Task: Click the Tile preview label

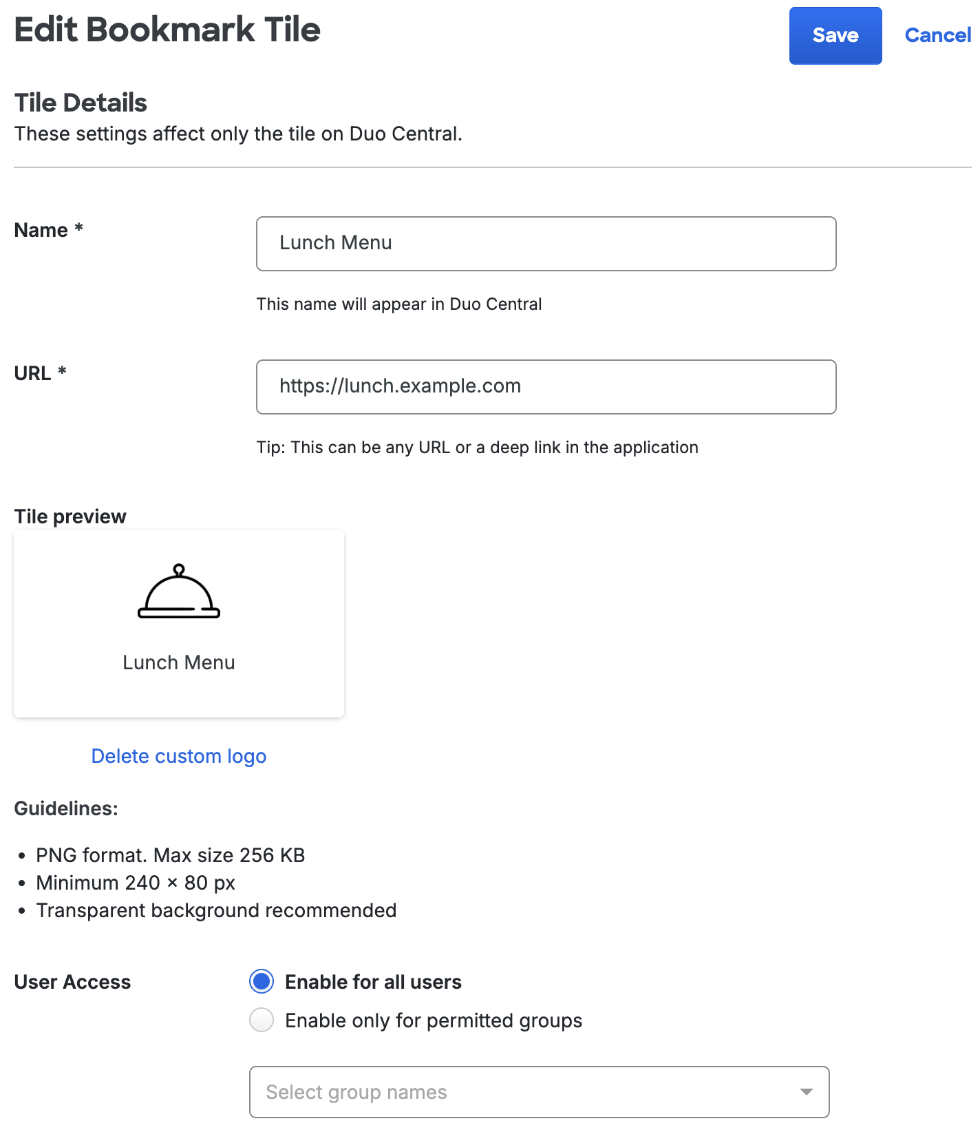Action: pos(70,516)
